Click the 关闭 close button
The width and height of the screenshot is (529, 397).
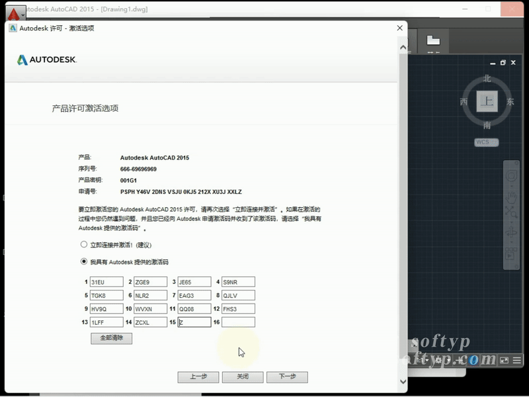[x=243, y=377]
